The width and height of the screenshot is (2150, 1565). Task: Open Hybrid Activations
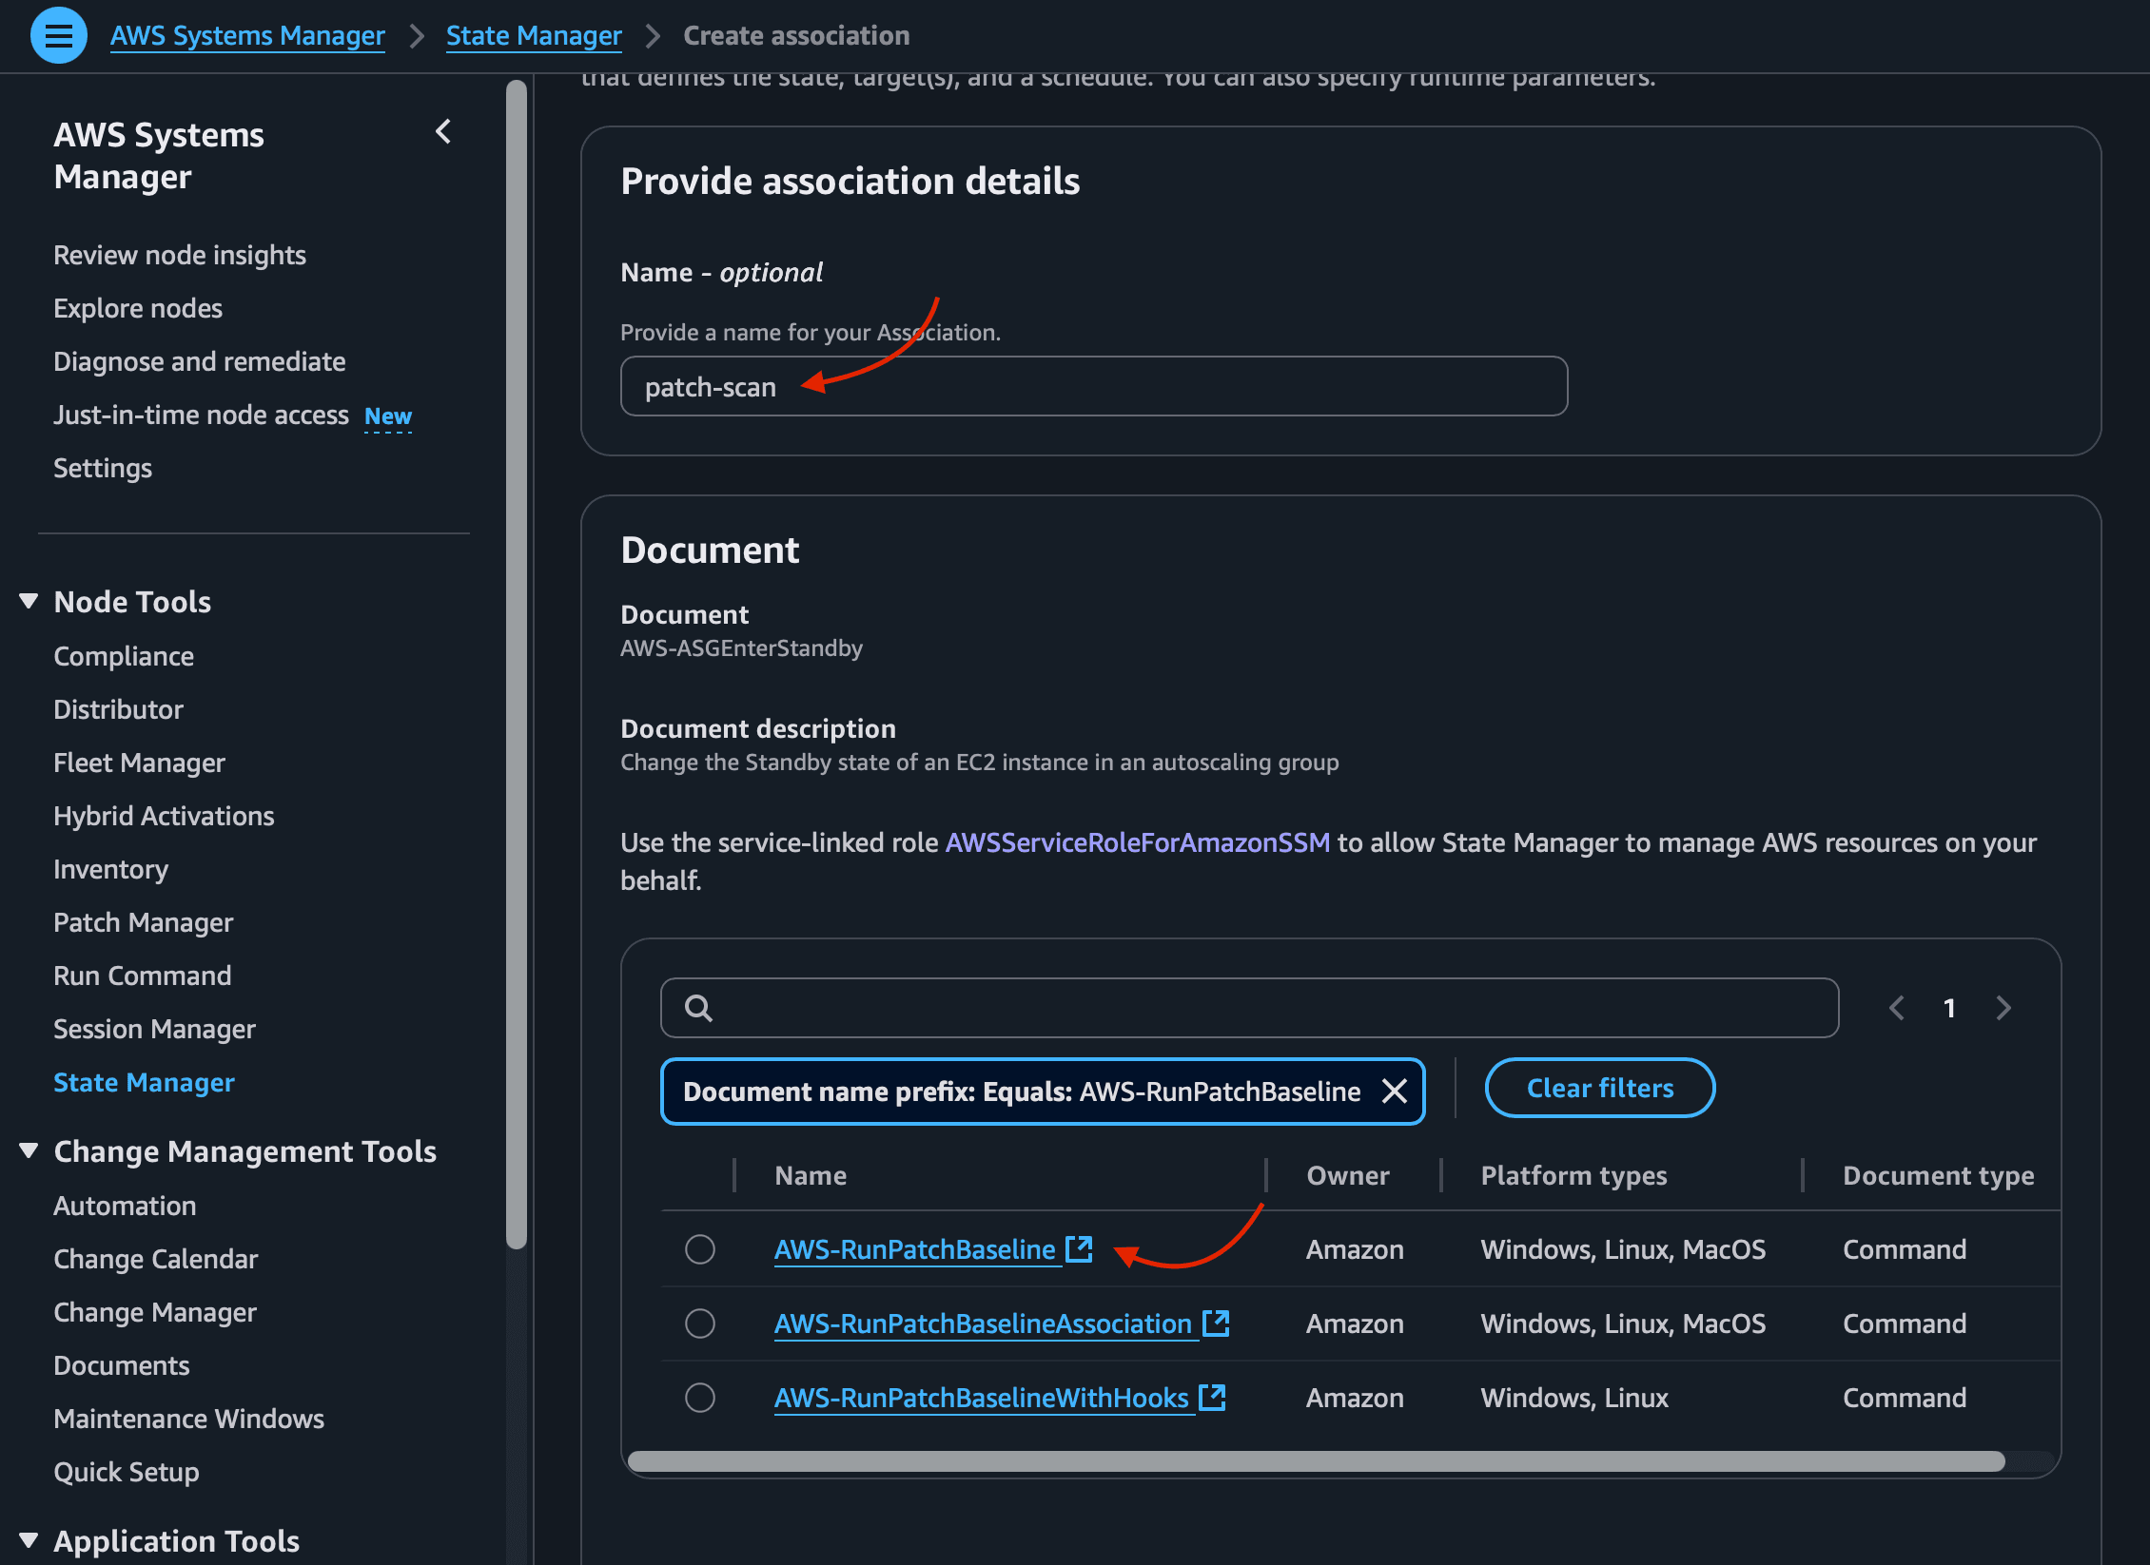tap(164, 816)
